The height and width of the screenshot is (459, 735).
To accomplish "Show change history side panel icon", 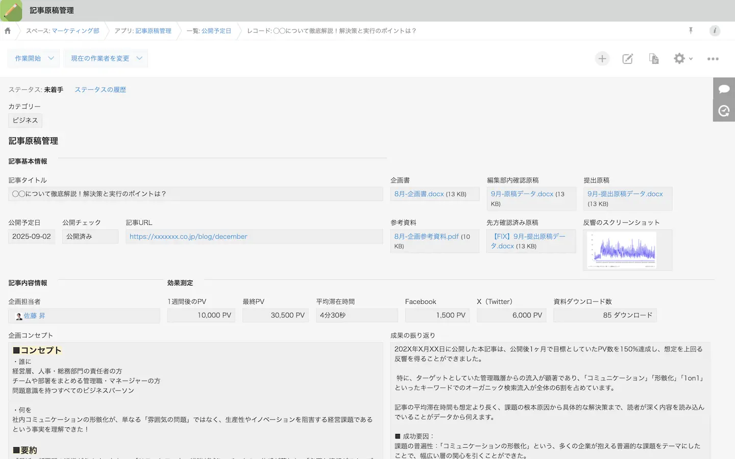I will tap(724, 111).
